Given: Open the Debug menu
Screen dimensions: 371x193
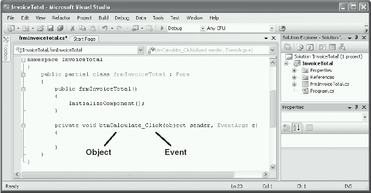Looking at the screenshot, I should pyautogui.click(x=122, y=18).
